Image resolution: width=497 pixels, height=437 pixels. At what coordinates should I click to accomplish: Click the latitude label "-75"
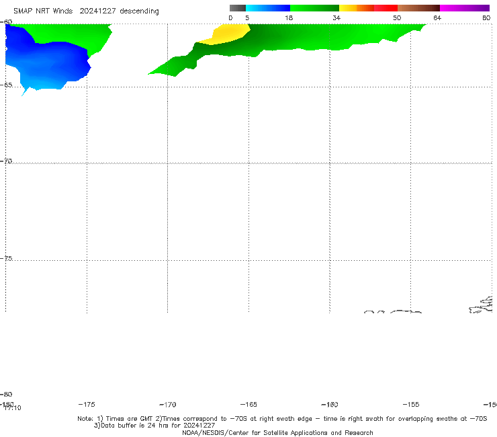coord(6,258)
